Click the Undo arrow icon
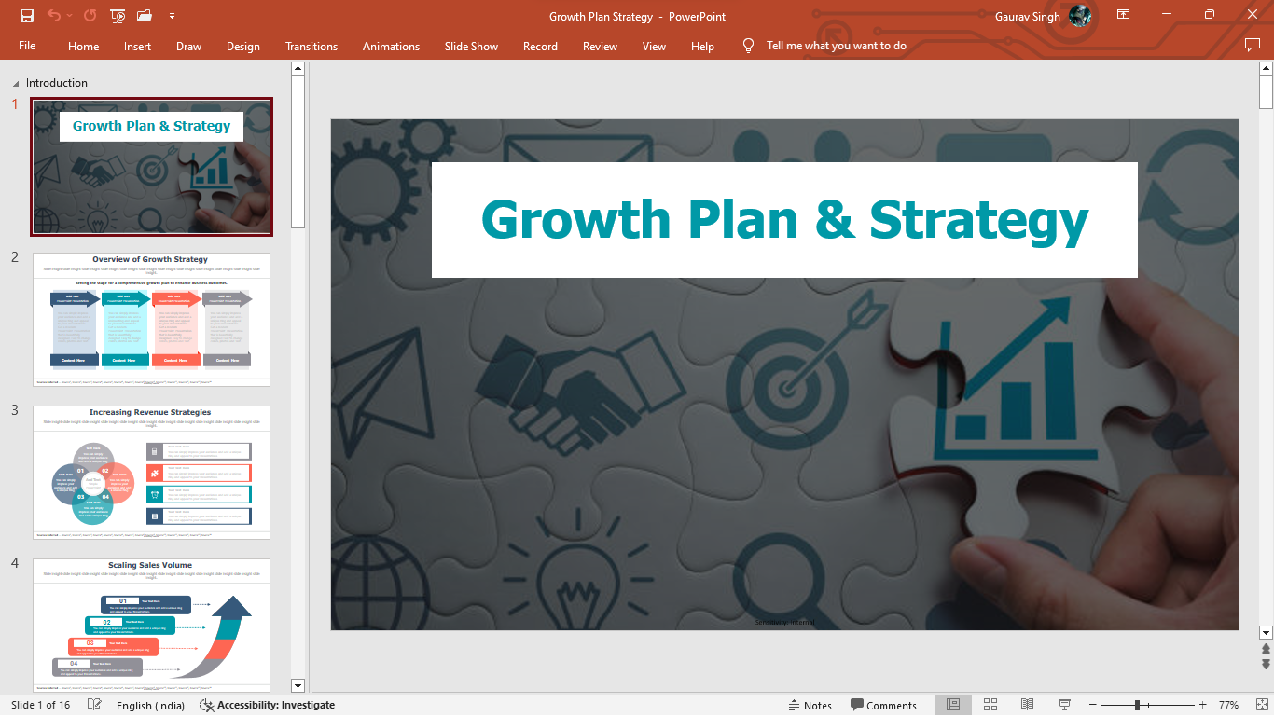The image size is (1274, 716). 54,16
